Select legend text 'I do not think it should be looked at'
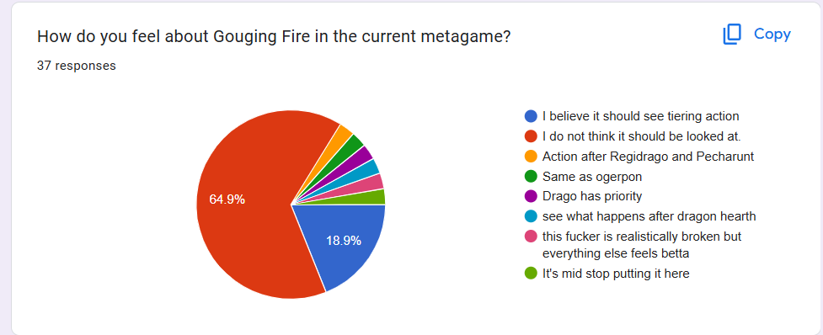 (x=642, y=136)
